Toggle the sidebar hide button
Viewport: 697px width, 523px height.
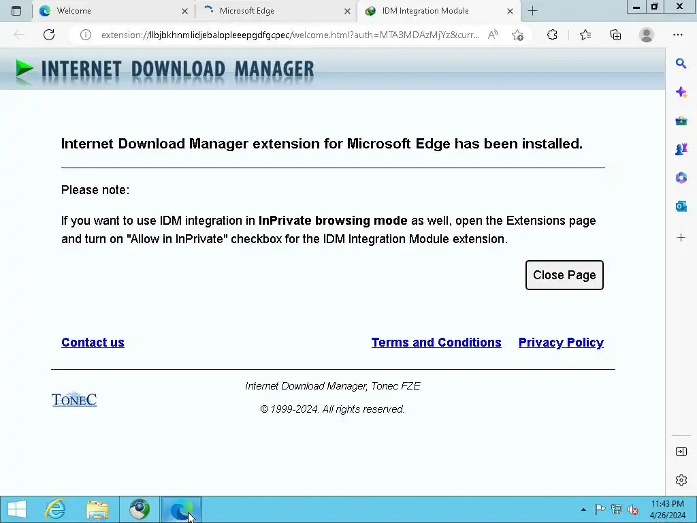[681, 452]
